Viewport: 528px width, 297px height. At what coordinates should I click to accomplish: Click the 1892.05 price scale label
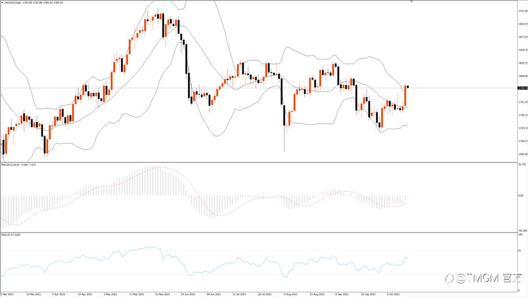pyautogui.click(x=523, y=24)
